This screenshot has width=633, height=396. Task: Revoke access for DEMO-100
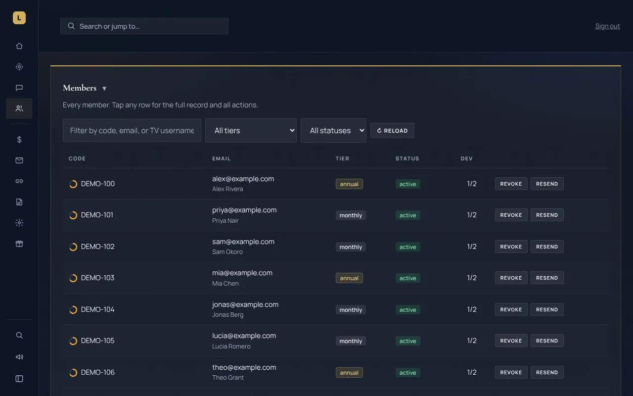pyautogui.click(x=511, y=184)
